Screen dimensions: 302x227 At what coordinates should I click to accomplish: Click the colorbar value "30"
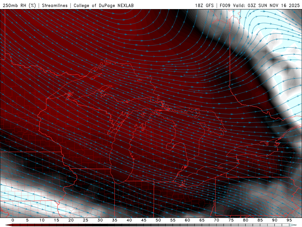(100, 220)
